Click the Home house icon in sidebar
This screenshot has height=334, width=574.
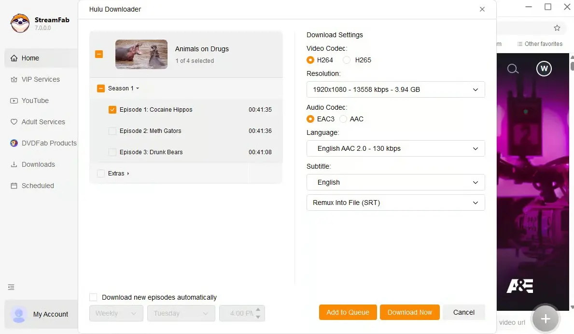tap(14, 58)
